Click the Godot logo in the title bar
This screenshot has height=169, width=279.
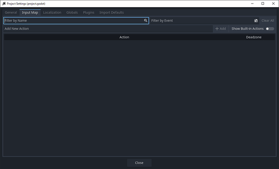pyautogui.click(x=4, y=4)
